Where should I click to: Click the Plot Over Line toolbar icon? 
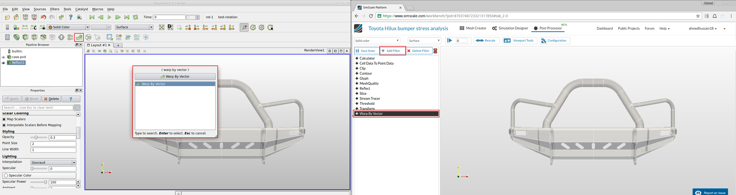pyautogui.click(x=128, y=38)
